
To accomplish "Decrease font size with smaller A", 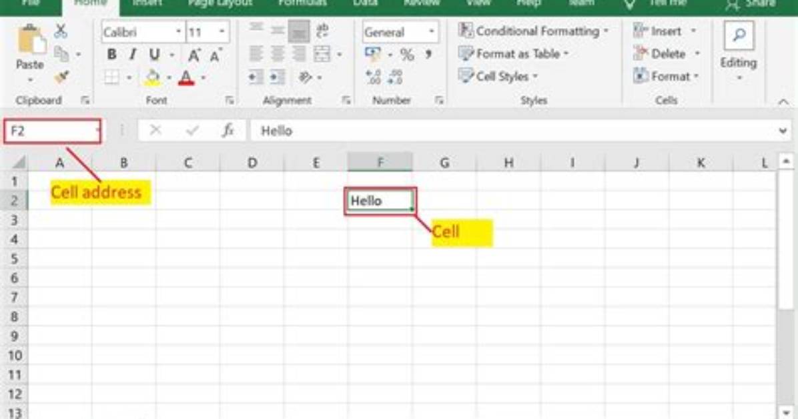I will pyautogui.click(x=215, y=55).
